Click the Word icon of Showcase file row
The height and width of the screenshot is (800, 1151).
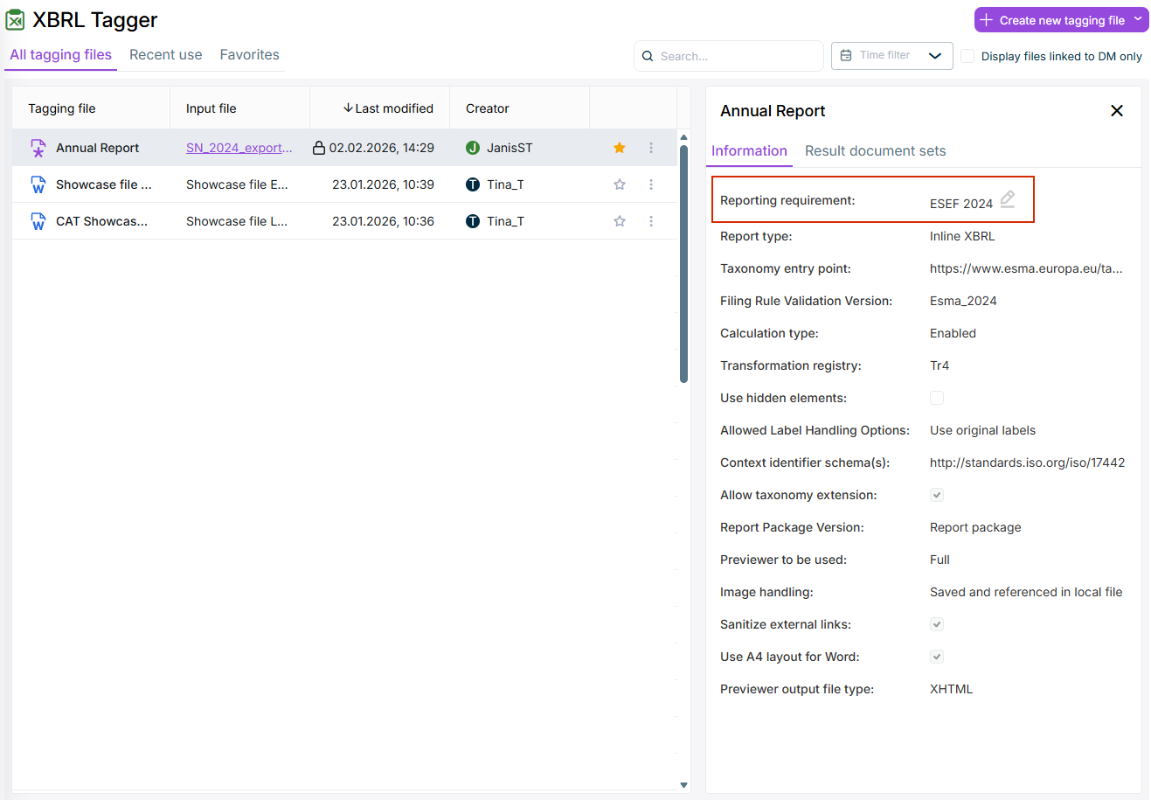pyautogui.click(x=38, y=184)
